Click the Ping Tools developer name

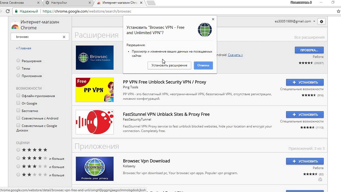tap(131, 87)
